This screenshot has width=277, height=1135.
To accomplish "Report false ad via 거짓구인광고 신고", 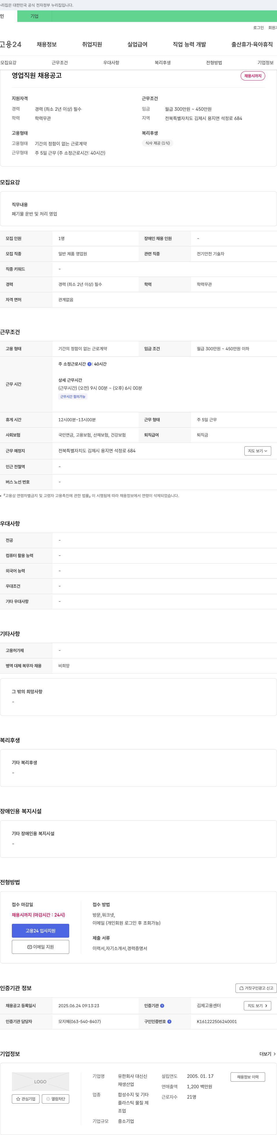I will click(x=256, y=988).
